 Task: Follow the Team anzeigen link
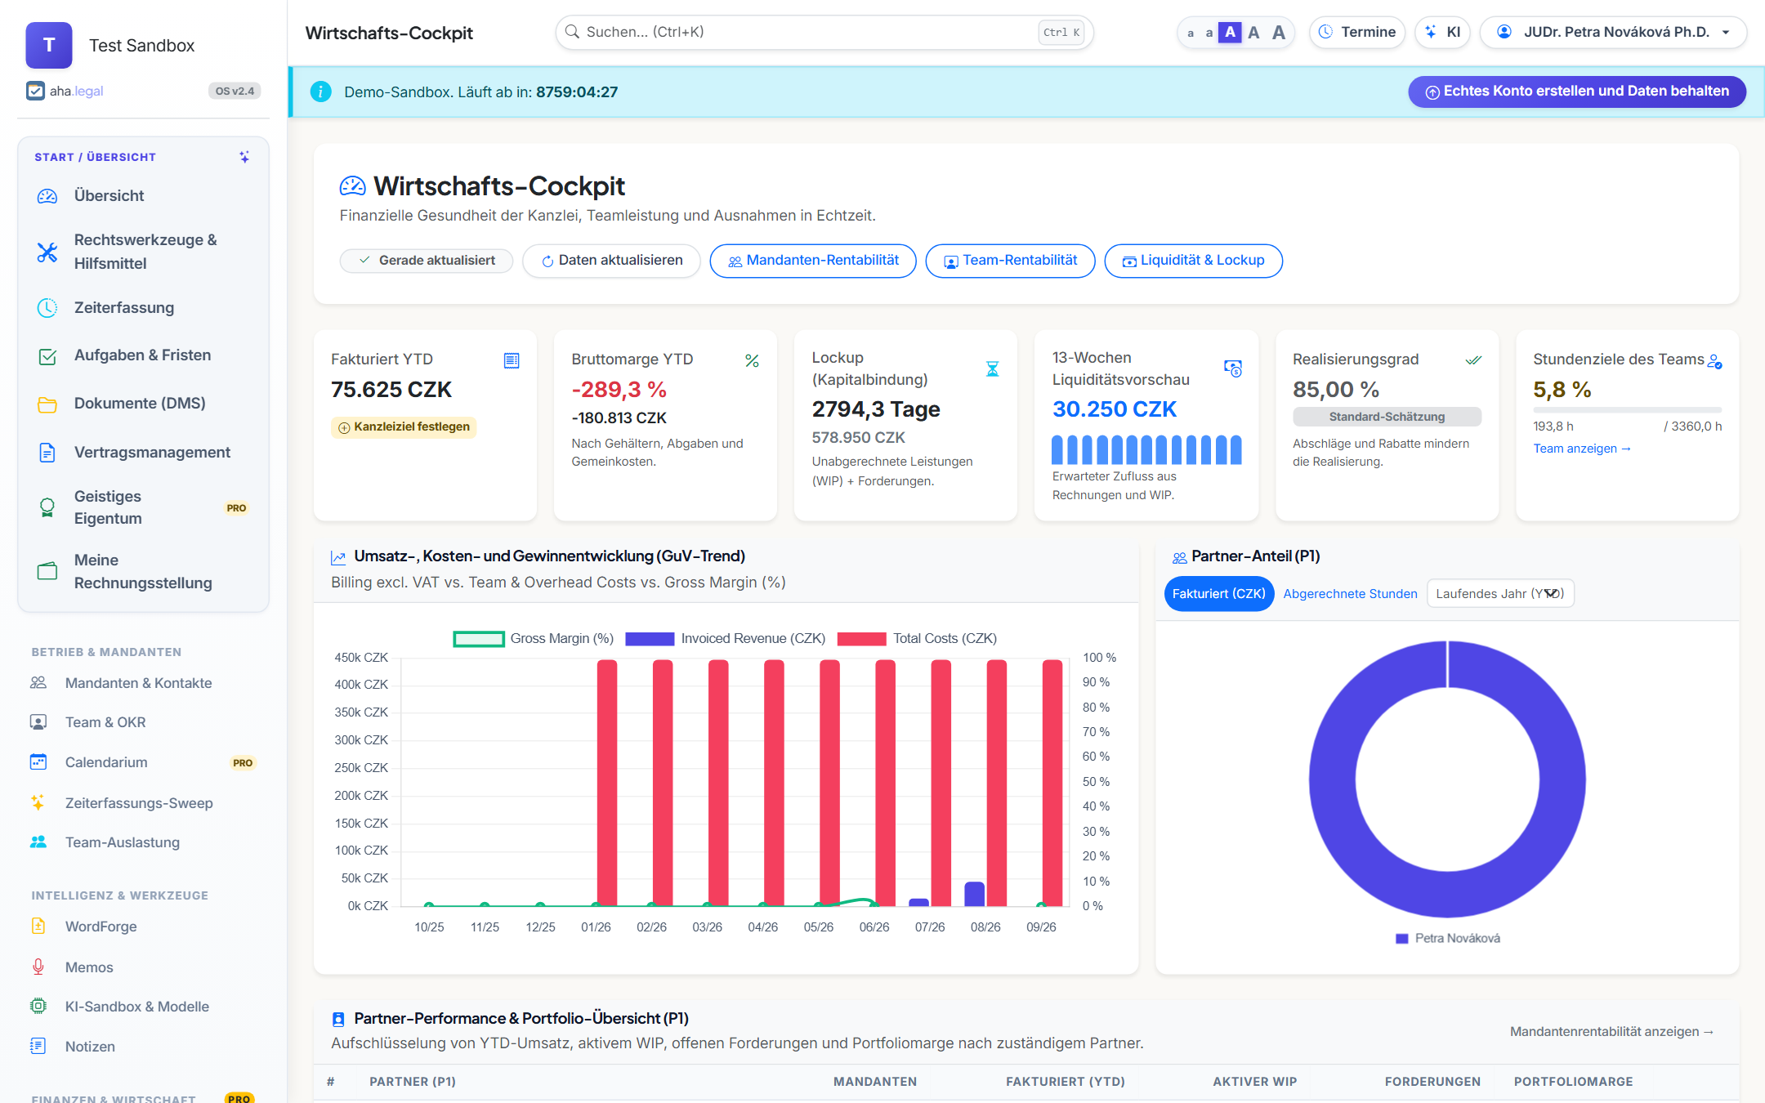point(1582,449)
